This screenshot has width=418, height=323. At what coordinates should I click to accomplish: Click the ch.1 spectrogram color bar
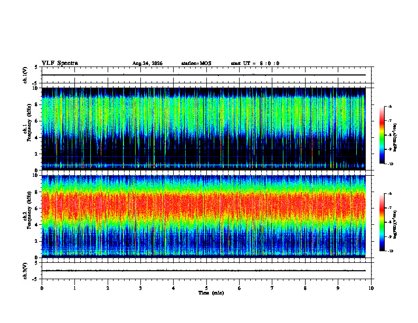[382, 135]
